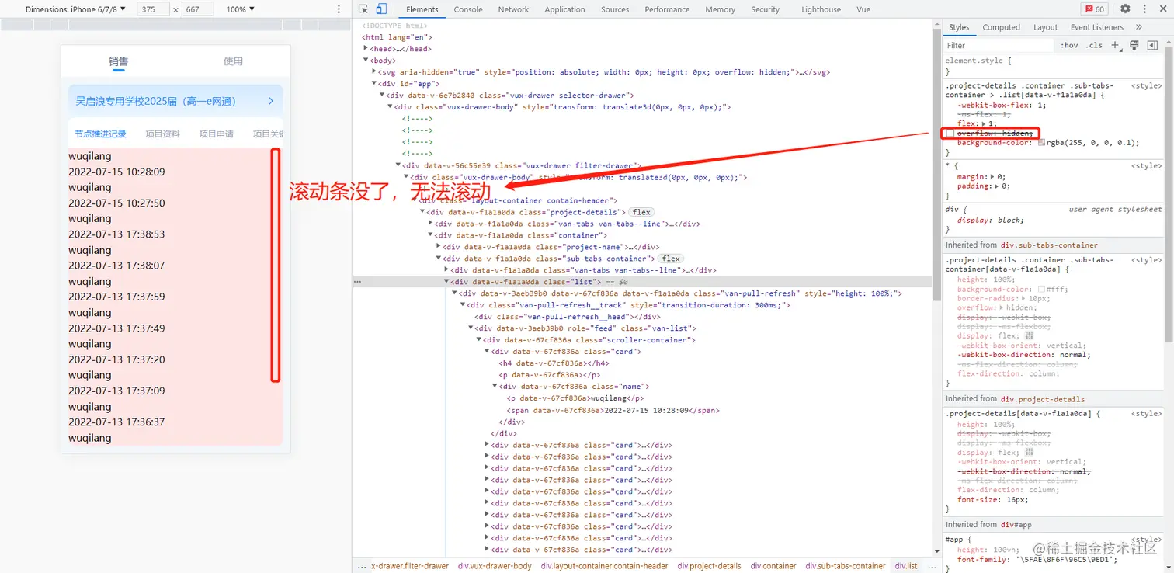Open the Lighthouse tab
This screenshot has width=1174, height=573.
point(821,9)
